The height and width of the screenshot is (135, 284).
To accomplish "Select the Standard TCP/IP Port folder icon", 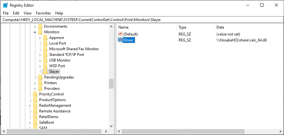I will tap(45, 55).
